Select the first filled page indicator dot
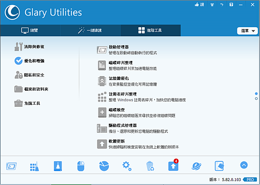Screen dimensions: 260x185 tap(257, 94)
